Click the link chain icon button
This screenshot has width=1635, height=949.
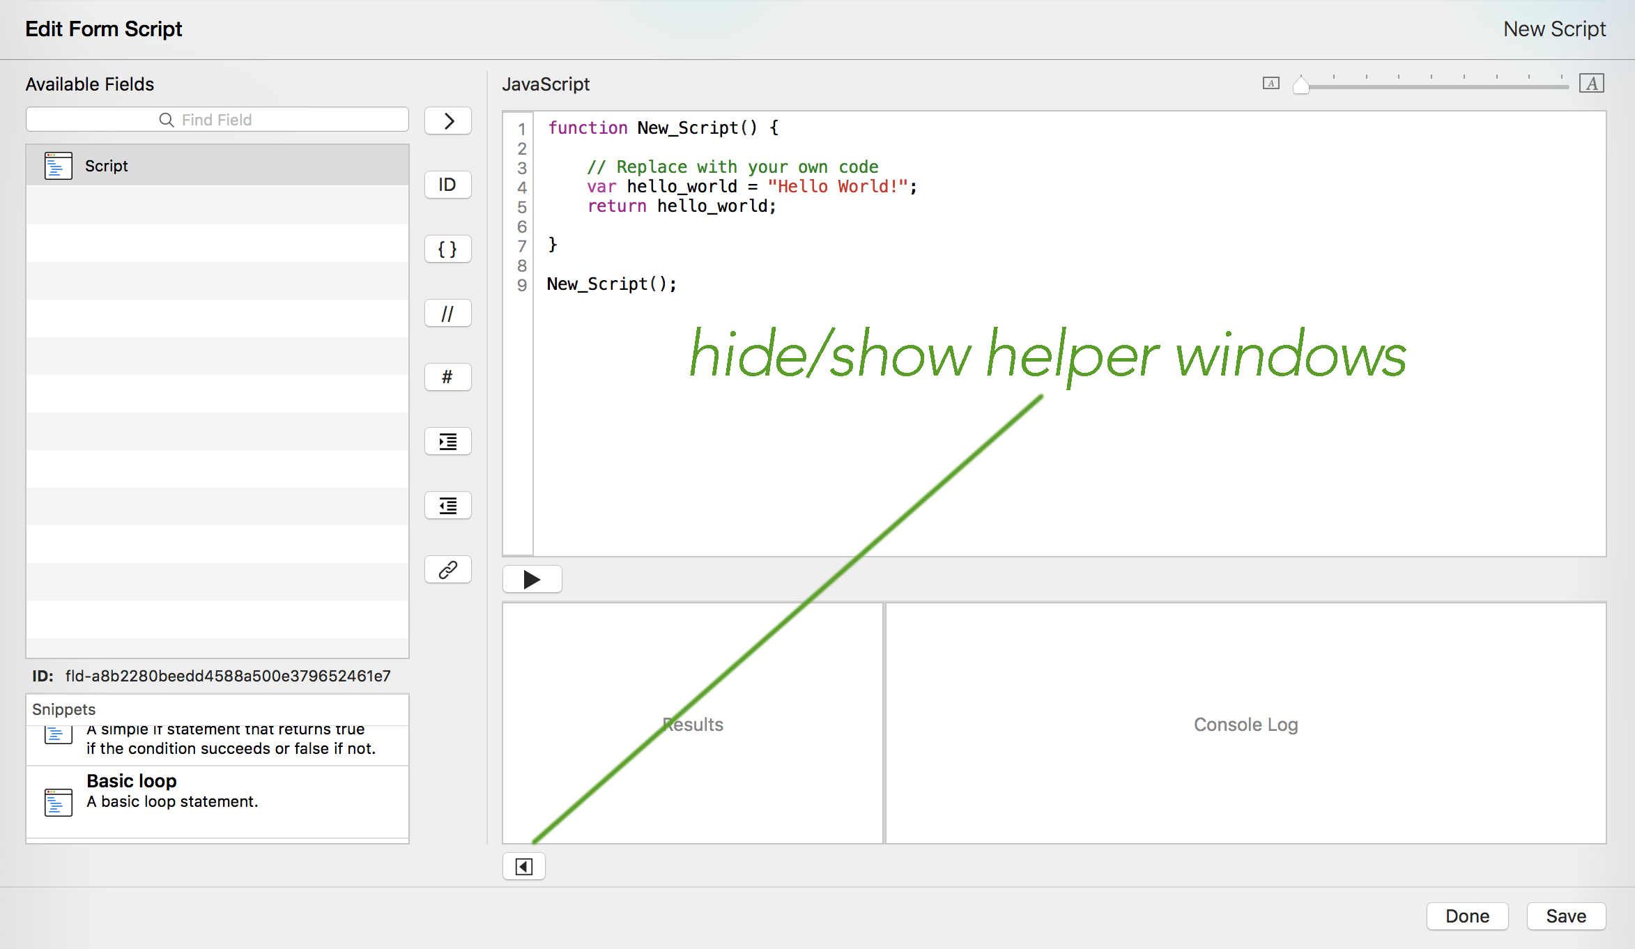[x=447, y=570]
